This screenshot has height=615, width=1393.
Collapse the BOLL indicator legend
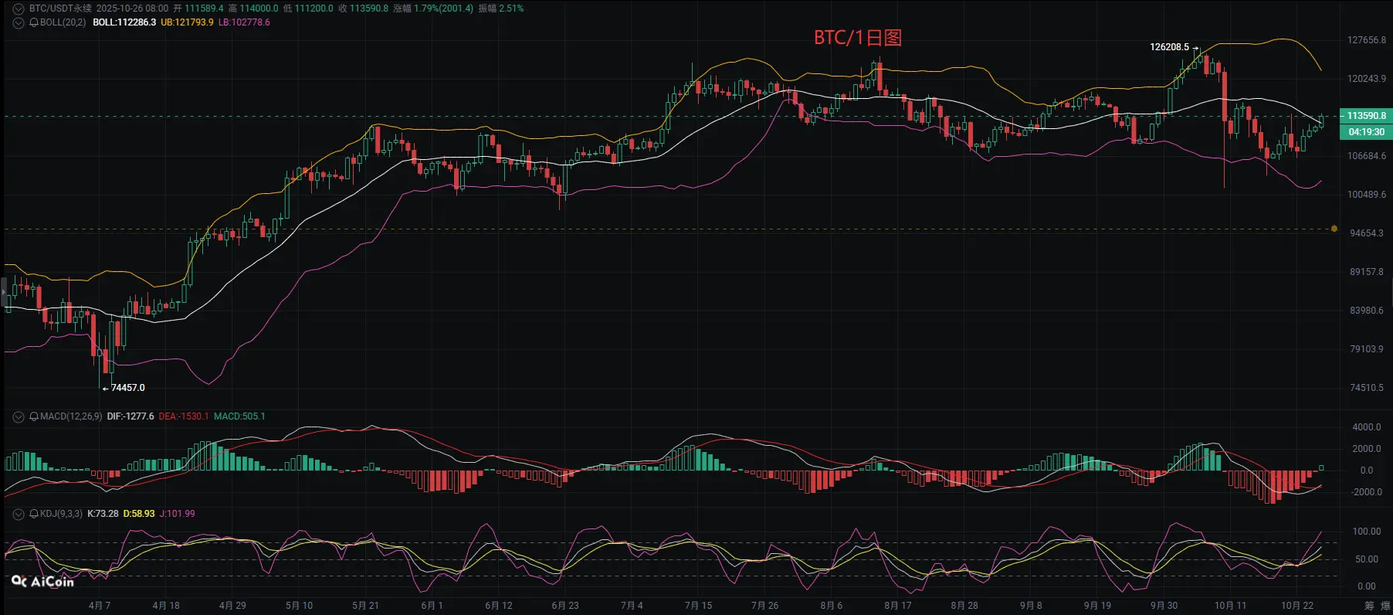tap(19, 22)
